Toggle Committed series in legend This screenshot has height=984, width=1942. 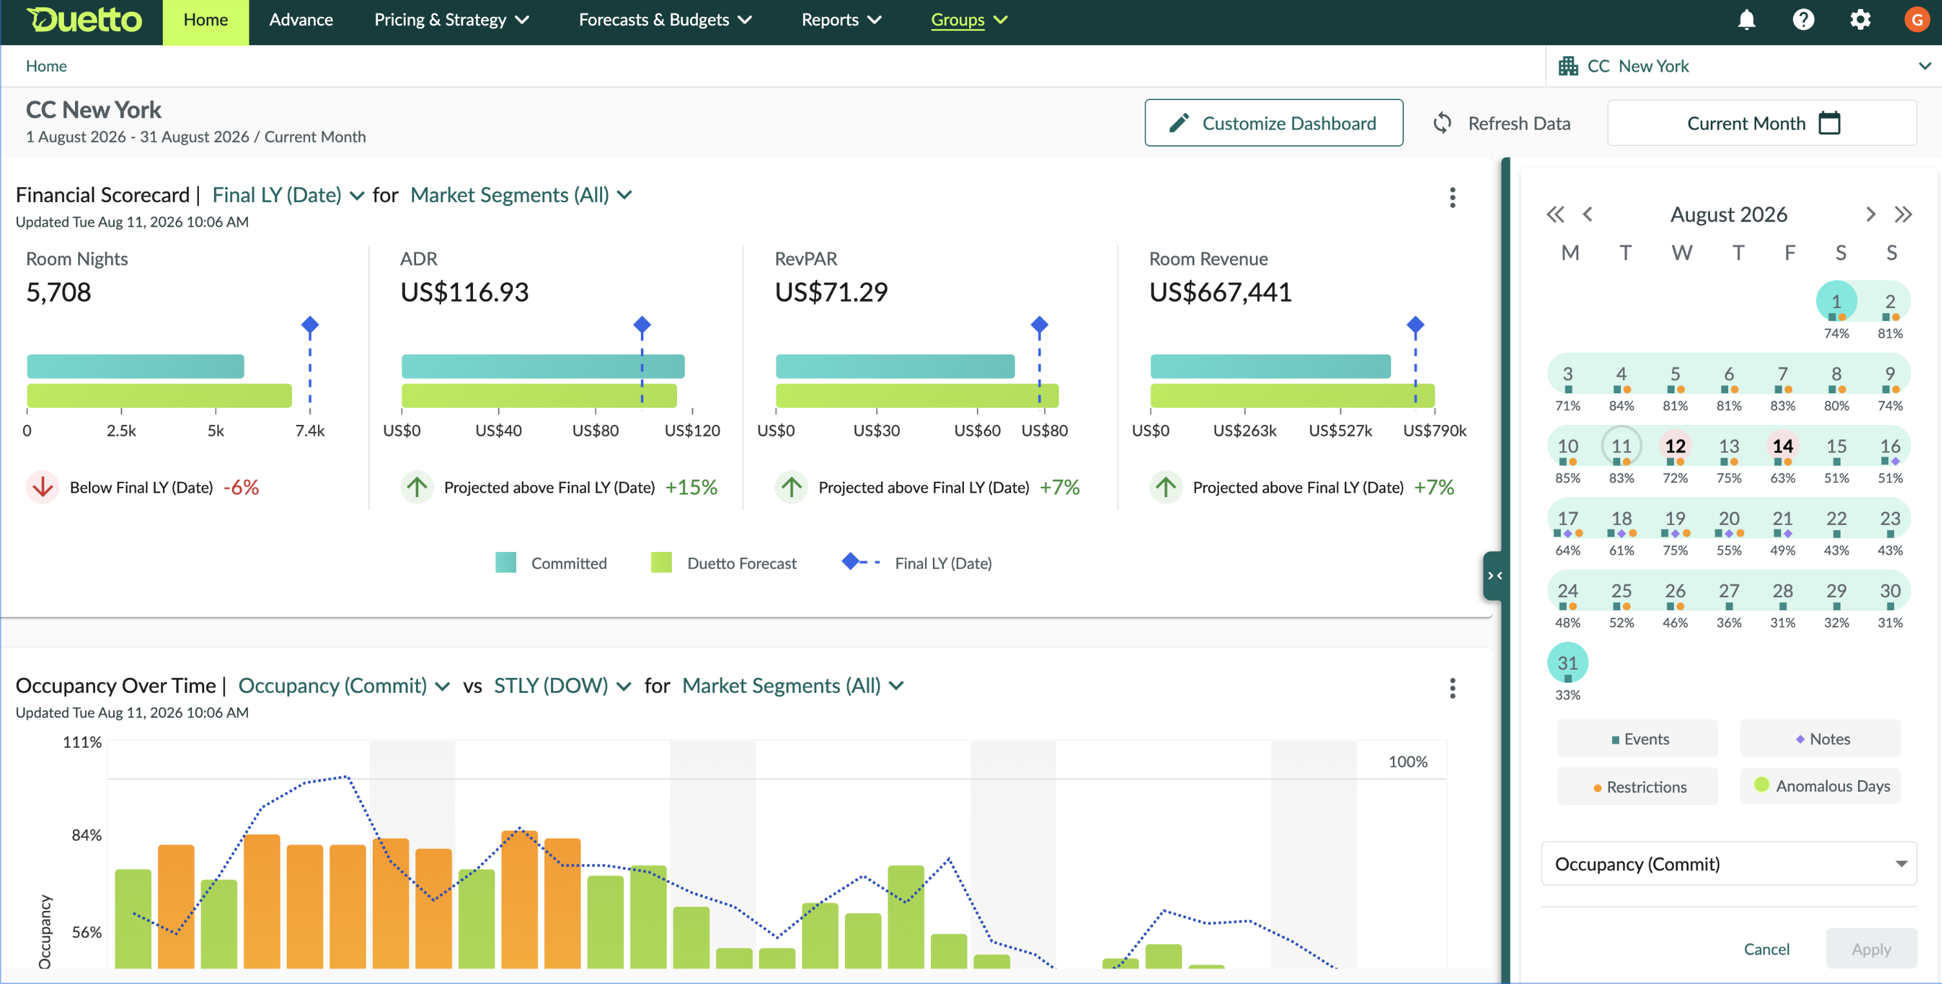click(551, 564)
